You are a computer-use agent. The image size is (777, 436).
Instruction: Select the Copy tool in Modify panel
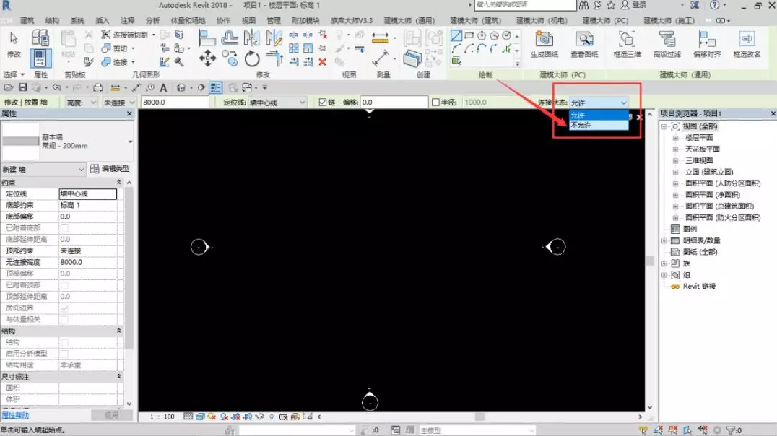tap(230, 58)
